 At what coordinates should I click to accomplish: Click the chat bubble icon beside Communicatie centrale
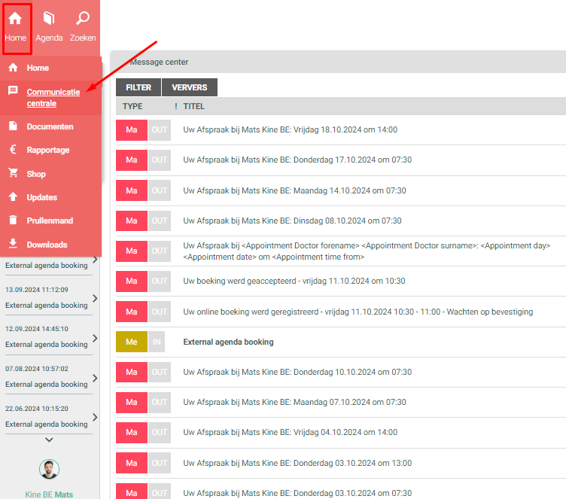(13, 90)
